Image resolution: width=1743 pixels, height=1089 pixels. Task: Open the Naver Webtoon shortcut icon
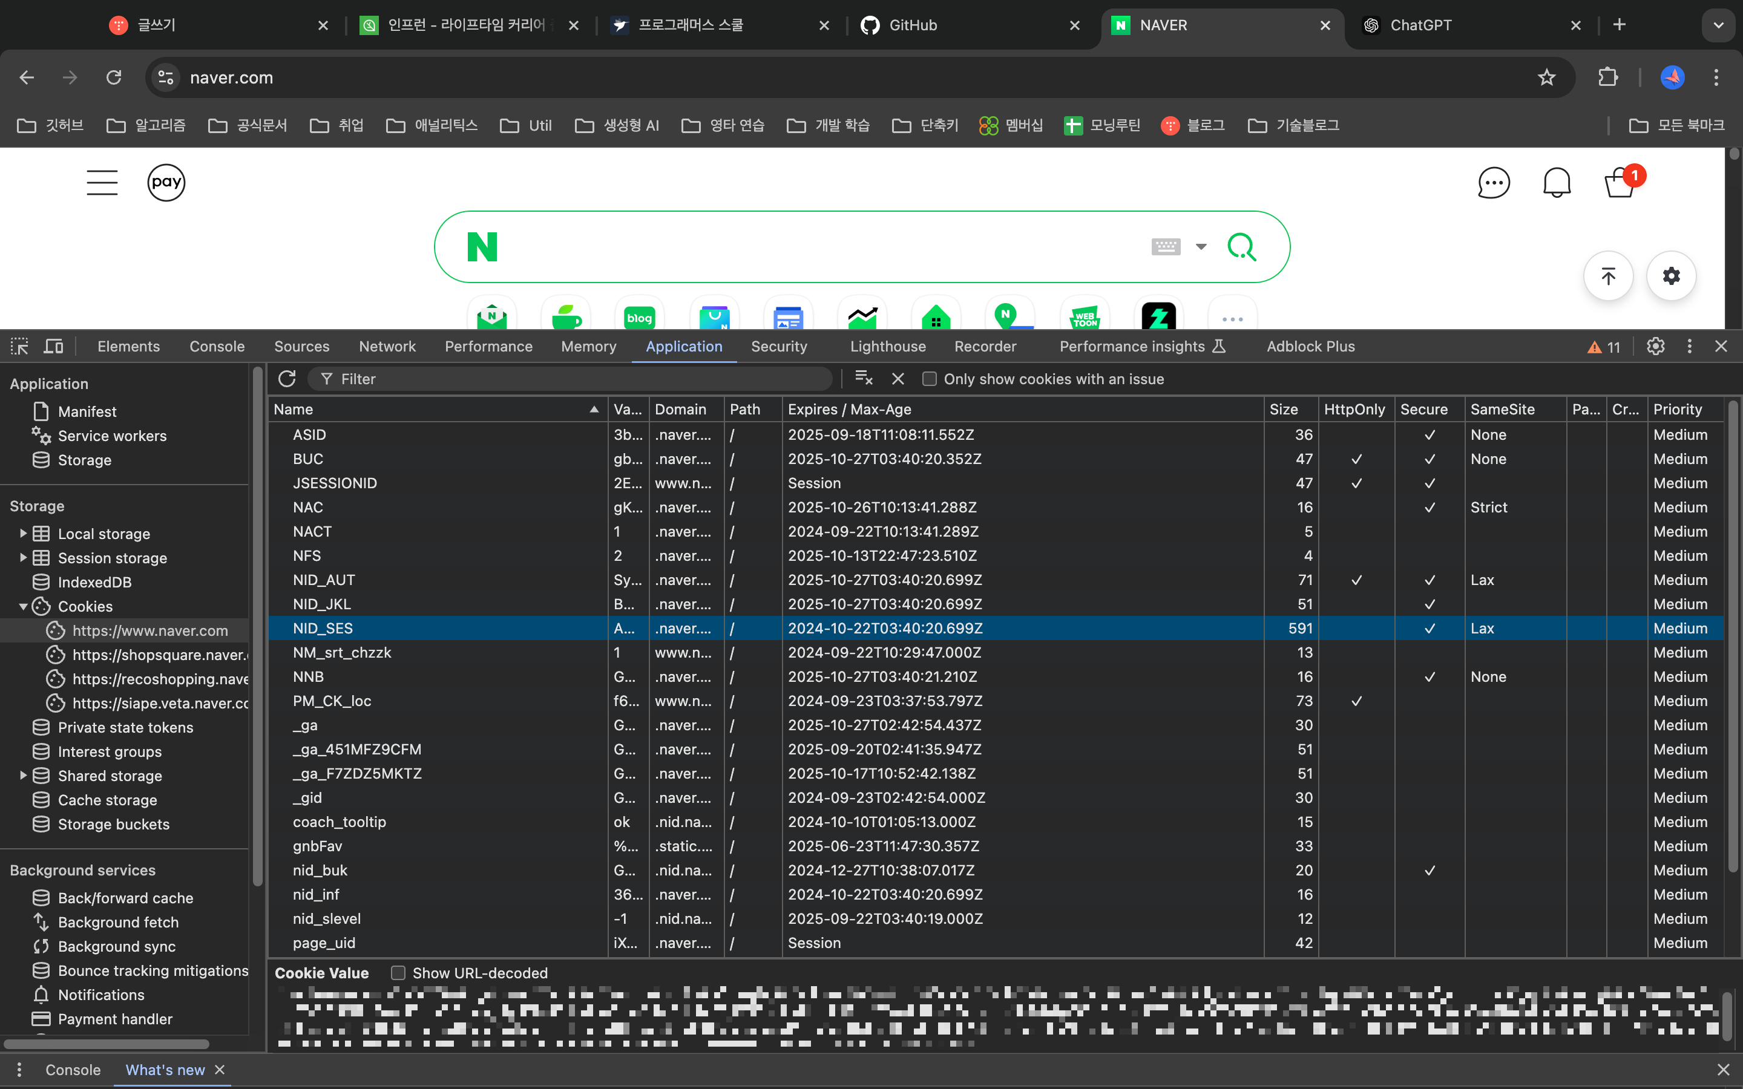point(1085,317)
